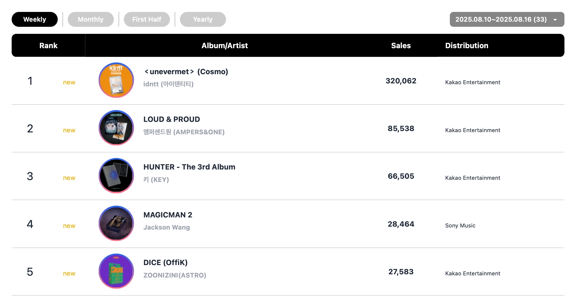Open the idntt unevermet album cover
578x300 pixels.
coord(116,80)
